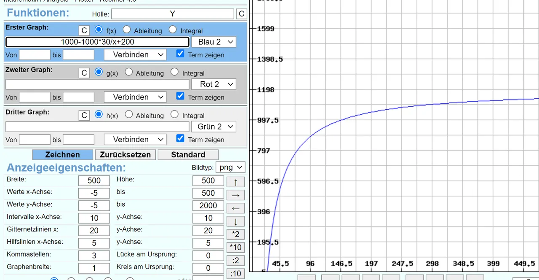Select f(x) radio for Erster Graph
The image size is (539, 280).
99,30
